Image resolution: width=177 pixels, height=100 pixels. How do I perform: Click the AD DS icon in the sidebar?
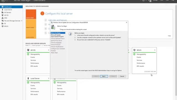(2, 15)
